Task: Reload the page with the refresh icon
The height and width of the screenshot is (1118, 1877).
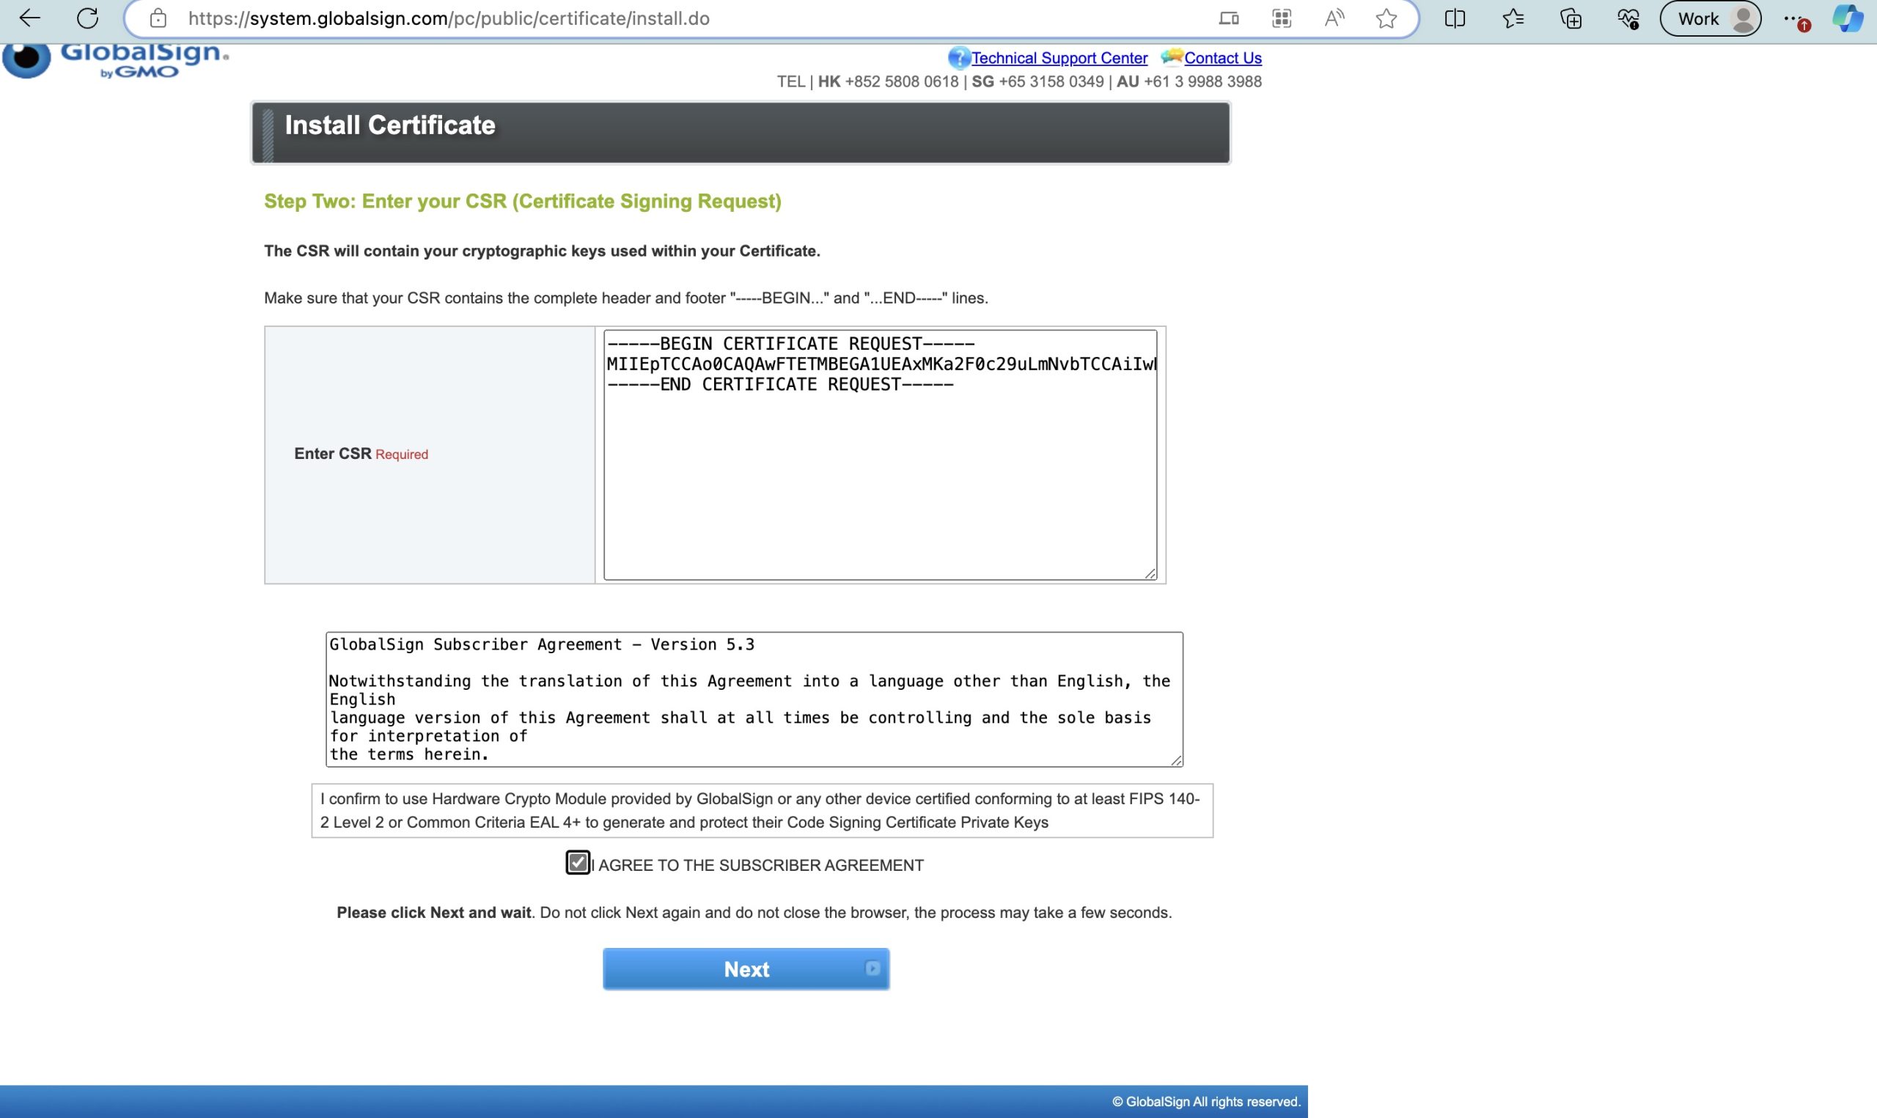Action: point(87,18)
